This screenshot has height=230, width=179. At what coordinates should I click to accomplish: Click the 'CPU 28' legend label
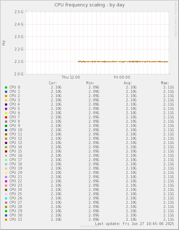click(16, 207)
